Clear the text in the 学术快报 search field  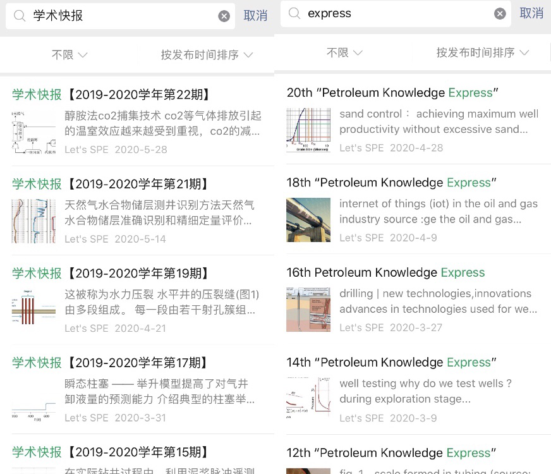click(224, 16)
